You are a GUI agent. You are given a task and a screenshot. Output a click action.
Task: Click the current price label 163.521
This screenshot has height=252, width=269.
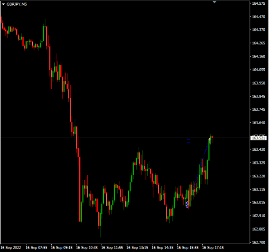pos(259,138)
